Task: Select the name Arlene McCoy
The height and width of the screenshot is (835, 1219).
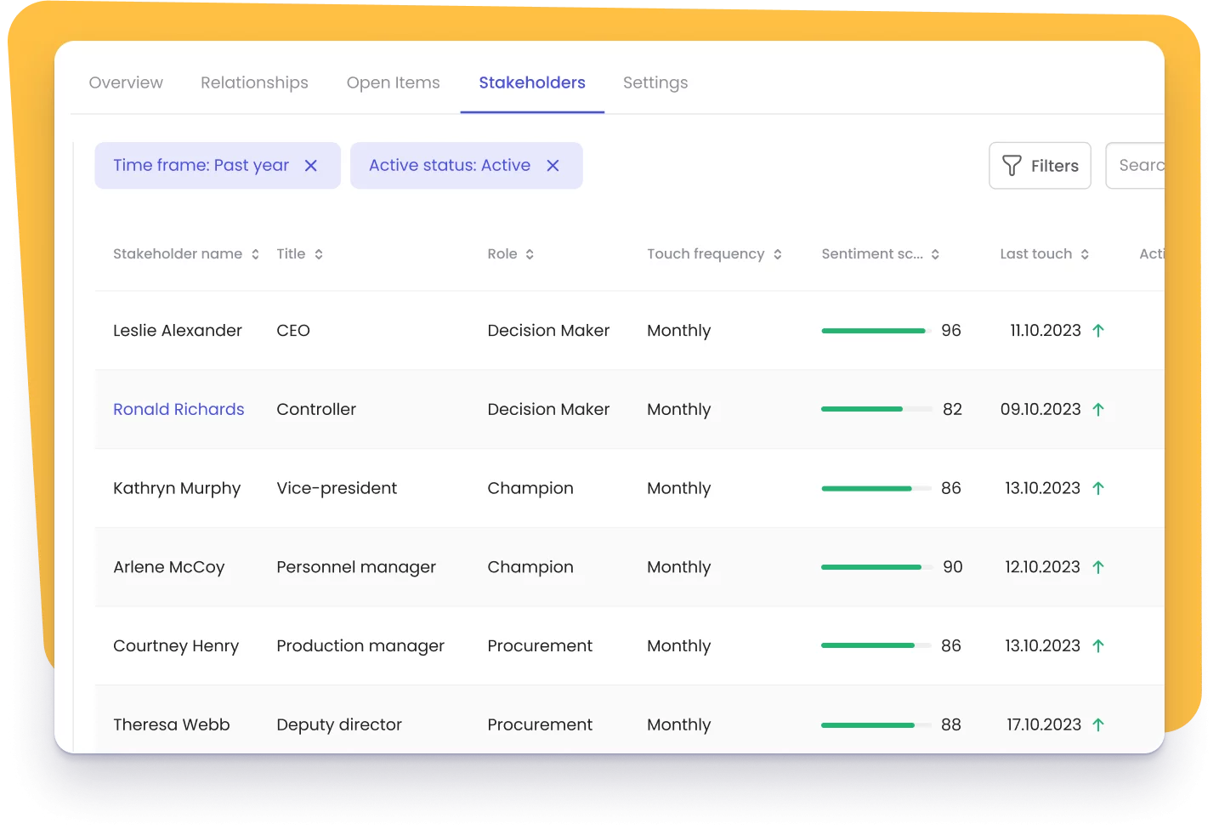Action: [x=169, y=567]
